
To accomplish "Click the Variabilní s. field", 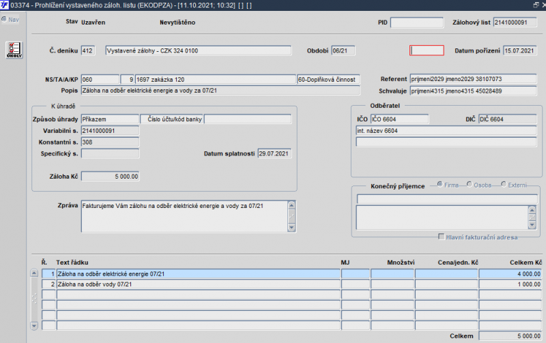I will point(110,131).
